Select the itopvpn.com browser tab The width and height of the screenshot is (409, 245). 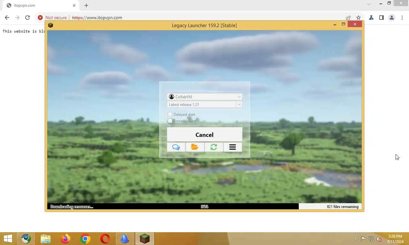coord(41,5)
